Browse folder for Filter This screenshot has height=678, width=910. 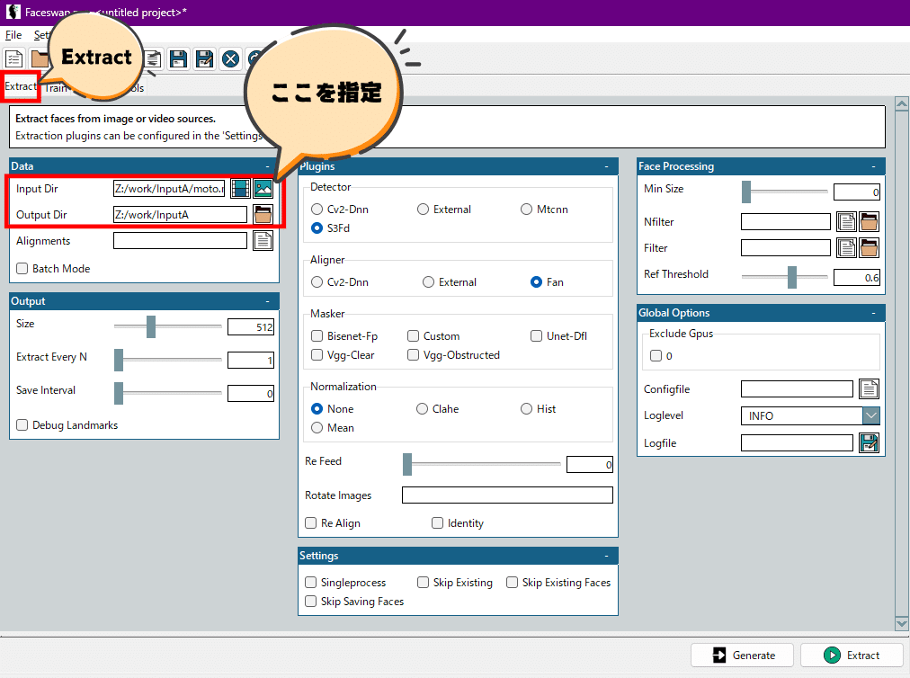[x=869, y=248]
